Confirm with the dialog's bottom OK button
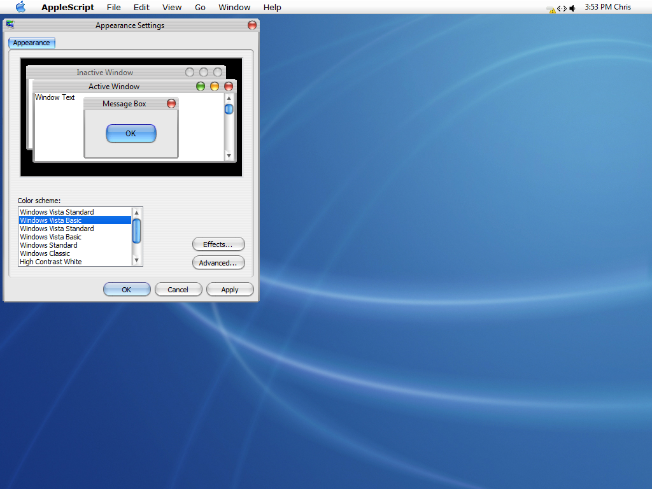Image resolution: width=652 pixels, height=489 pixels. click(127, 290)
